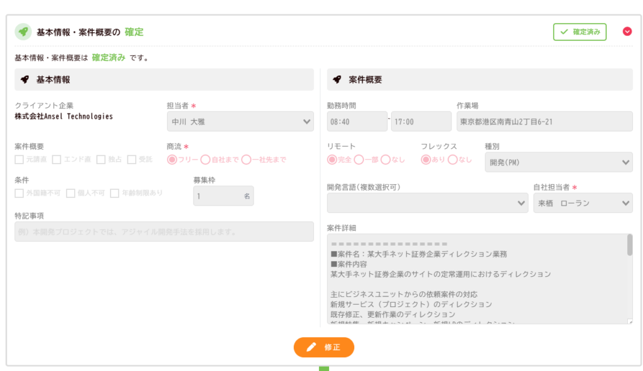Screen dimensions: 643x371
Task: Expand the 自社担当者 dropdown
Action: point(583,203)
